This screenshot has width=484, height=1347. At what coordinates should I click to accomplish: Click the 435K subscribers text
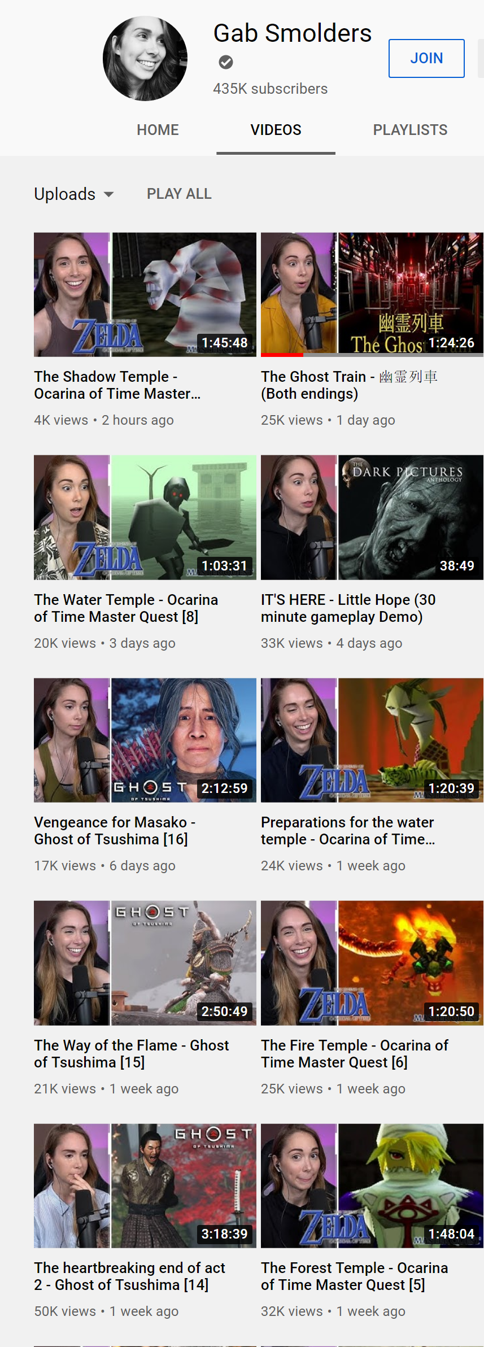coord(270,89)
